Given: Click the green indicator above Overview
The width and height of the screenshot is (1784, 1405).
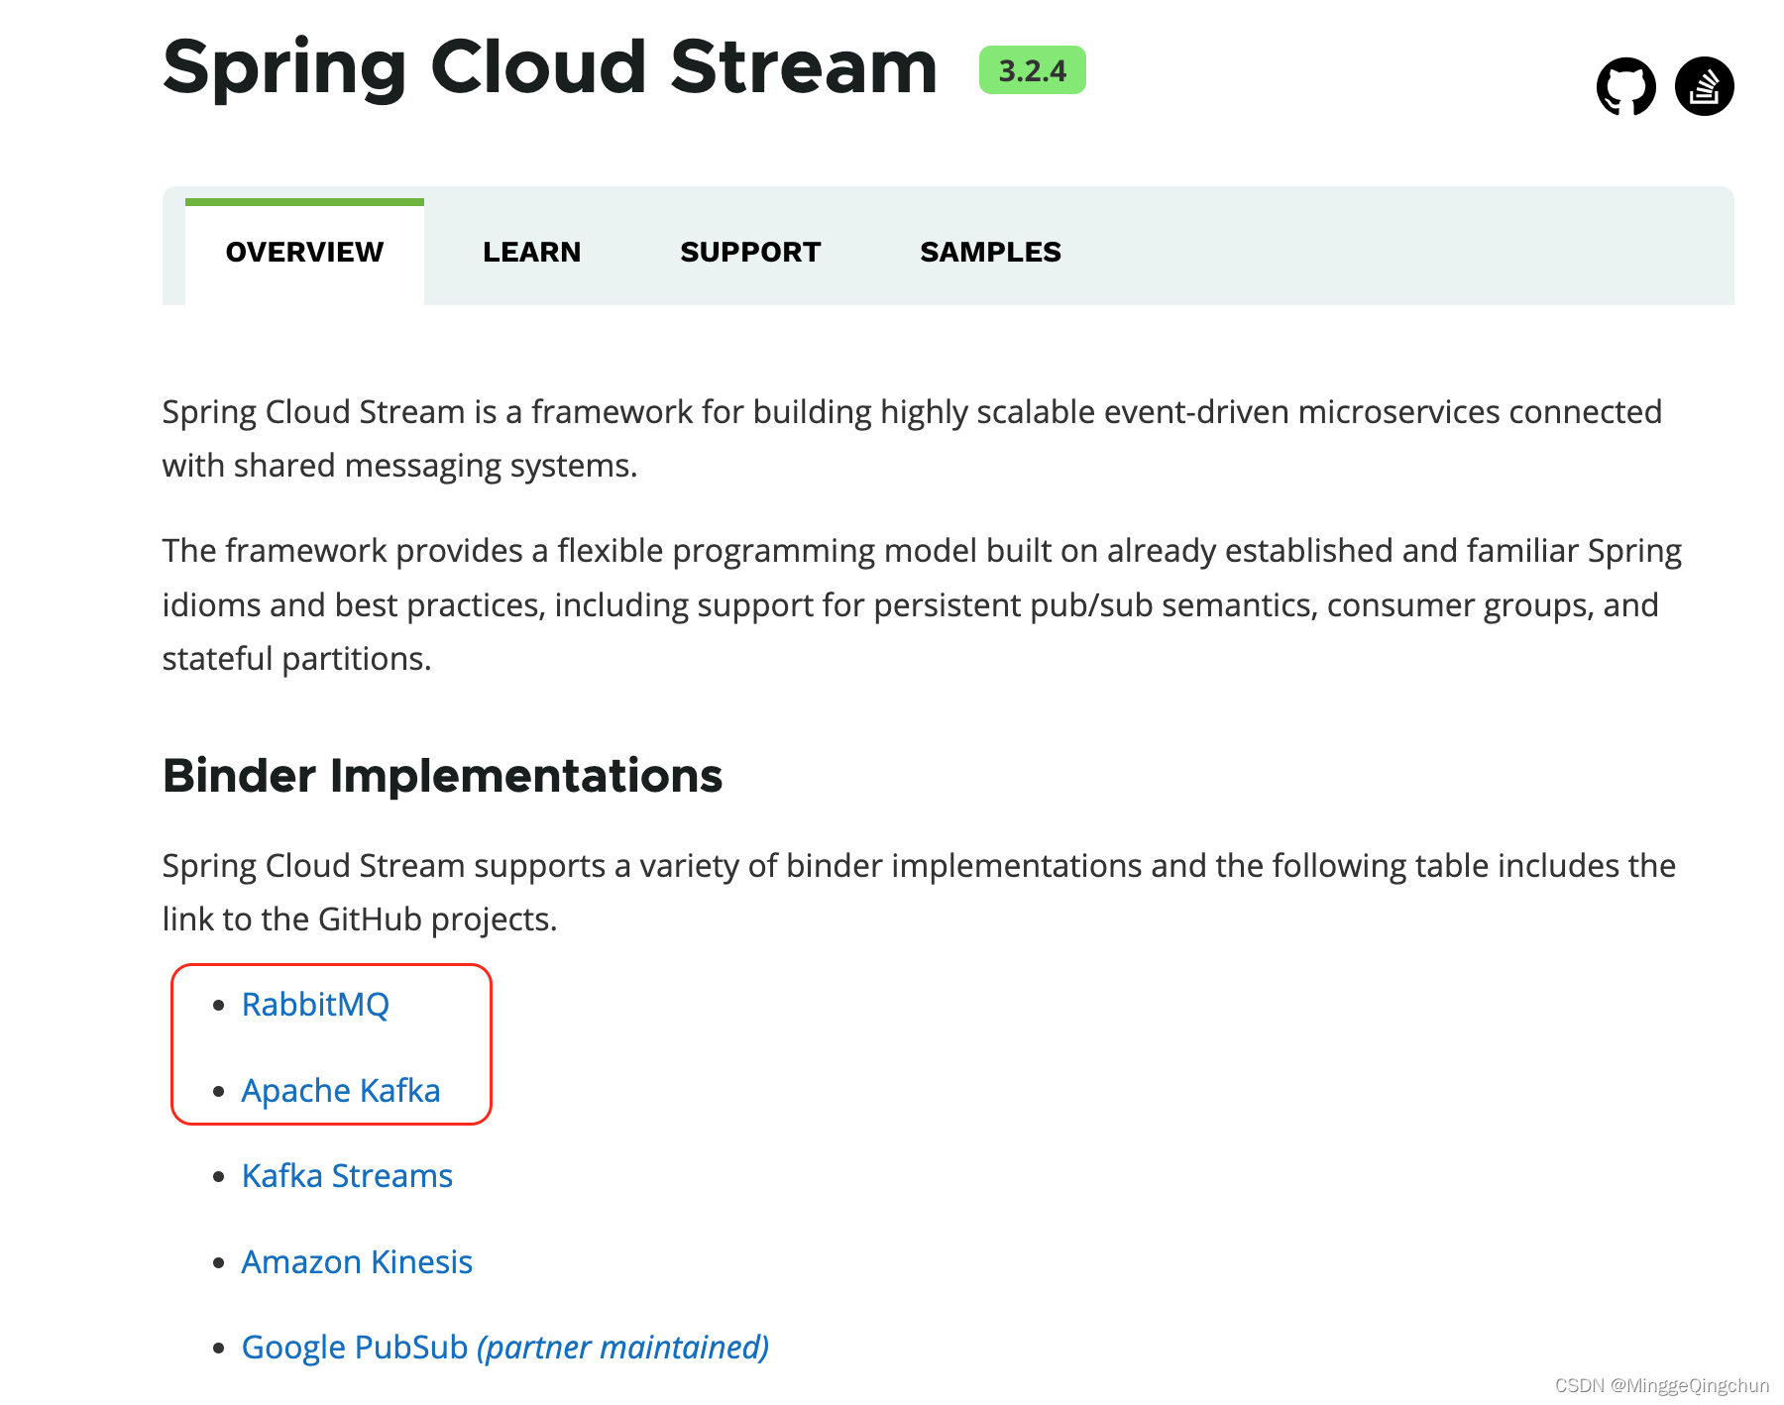Looking at the screenshot, I should pyautogui.click(x=304, y=200).
